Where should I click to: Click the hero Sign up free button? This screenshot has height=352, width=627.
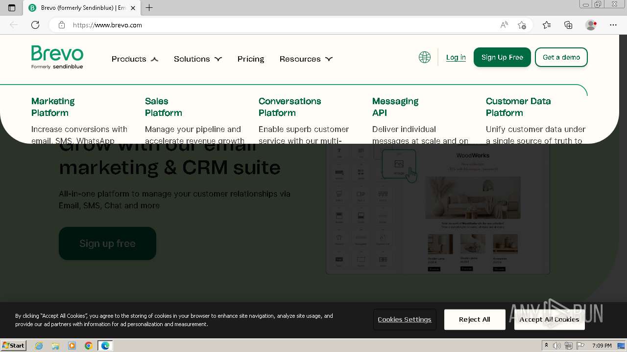point(107,243)
